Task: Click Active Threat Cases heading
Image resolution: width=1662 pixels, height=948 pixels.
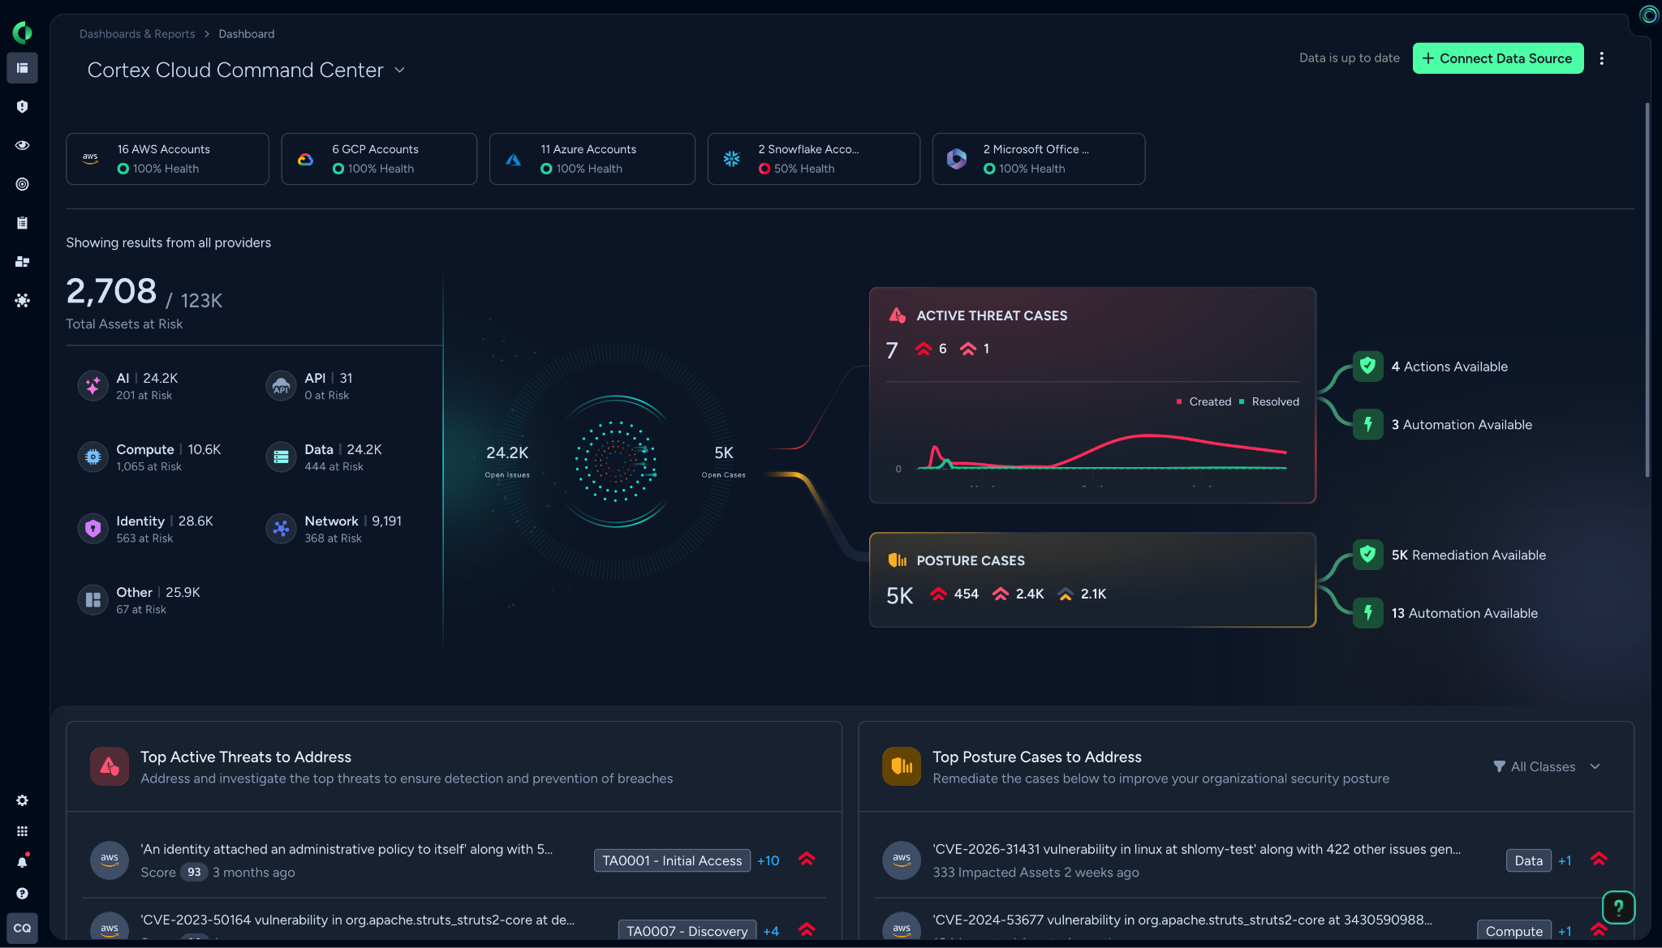Action: tap(992, 315)
